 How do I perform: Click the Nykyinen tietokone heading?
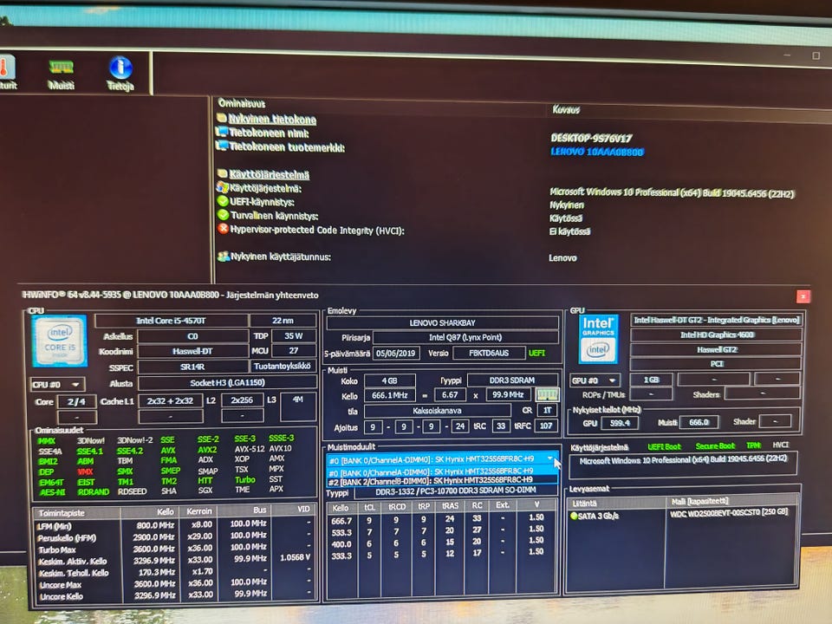pyautogui.click(x=272, y=120)
